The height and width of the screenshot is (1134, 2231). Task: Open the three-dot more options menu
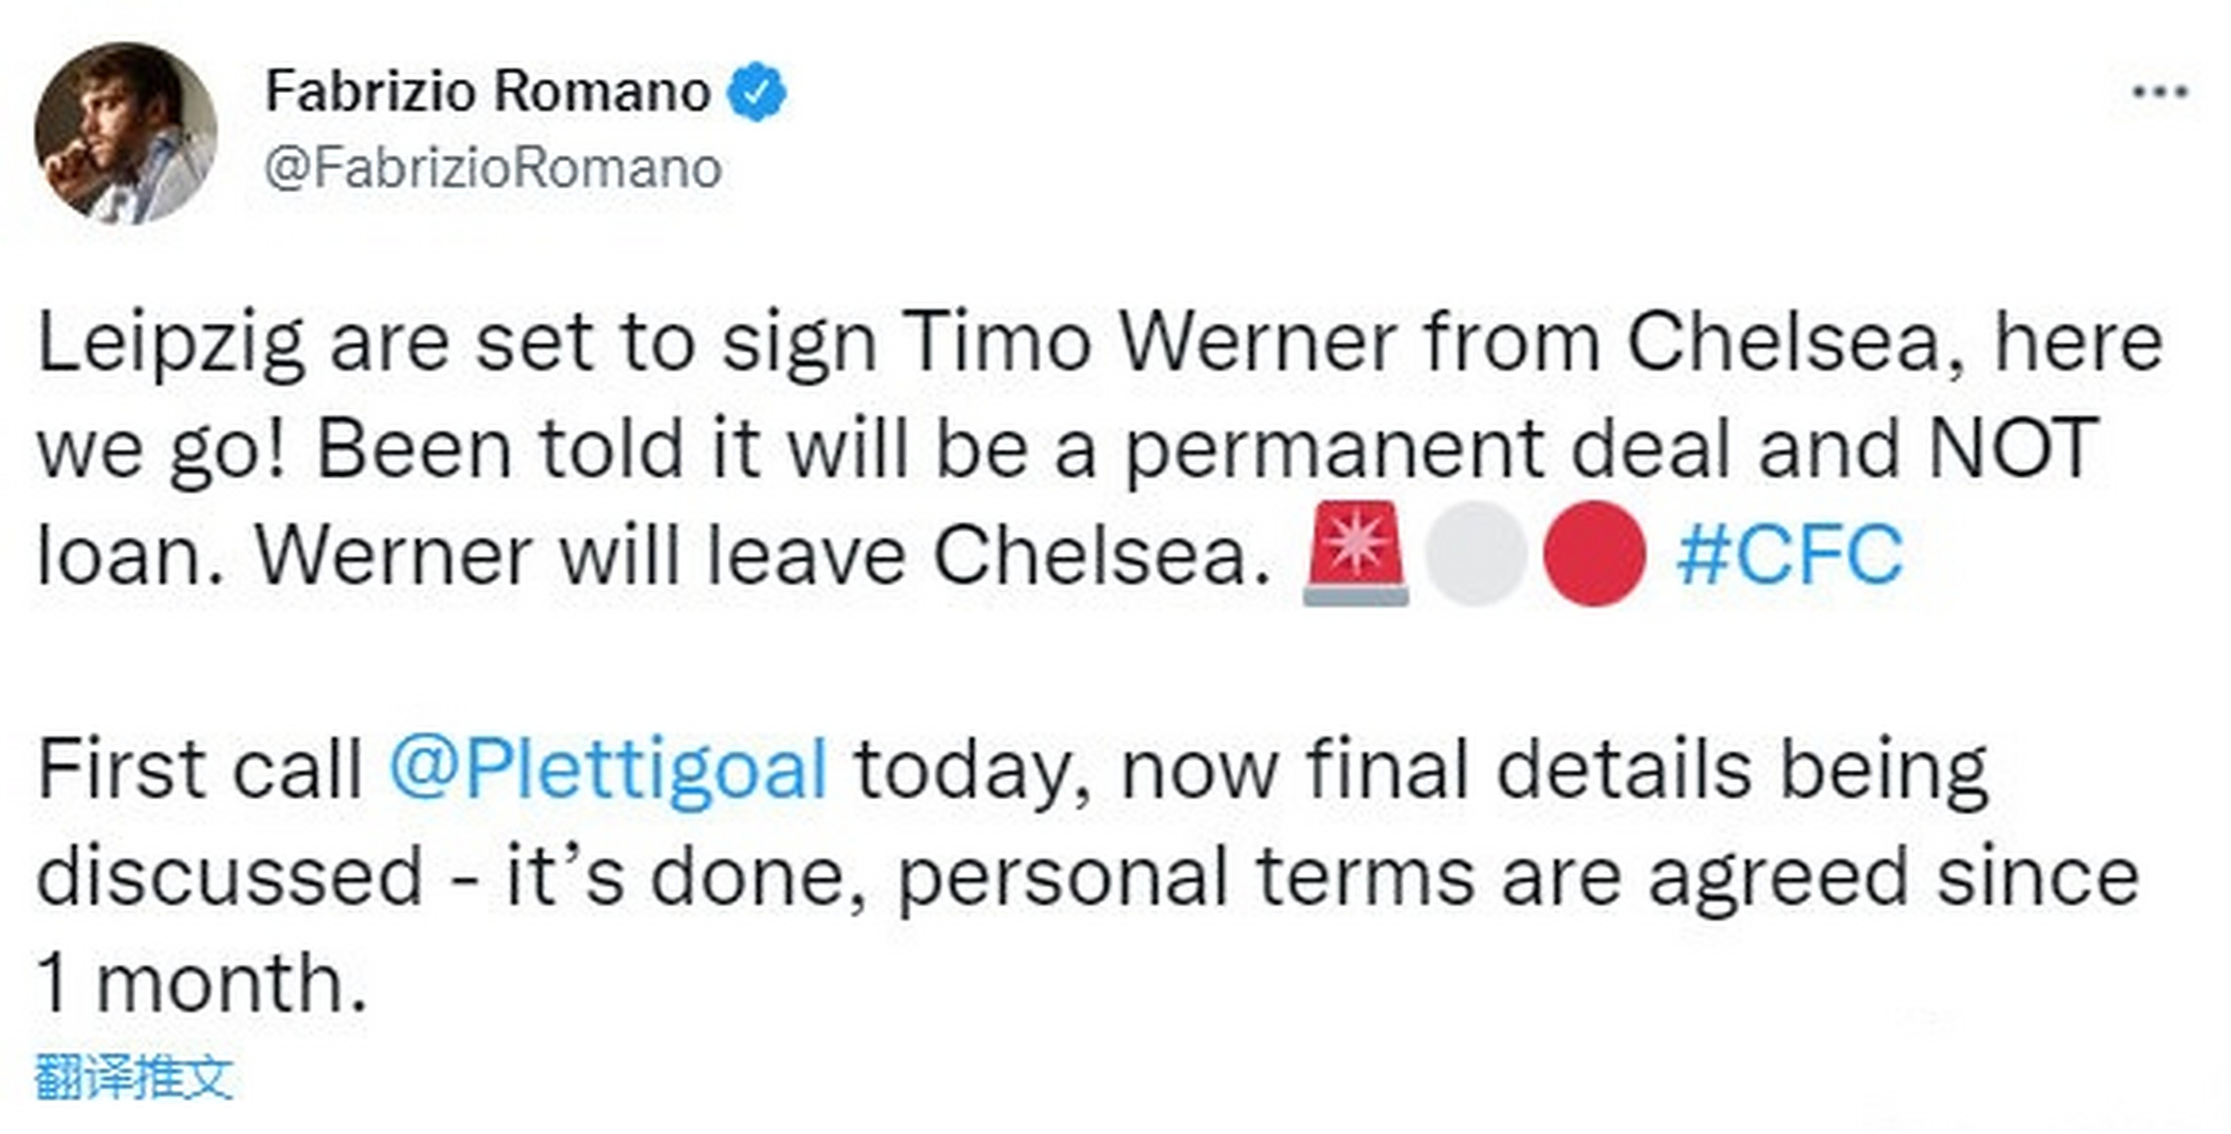coord(2160,91)
